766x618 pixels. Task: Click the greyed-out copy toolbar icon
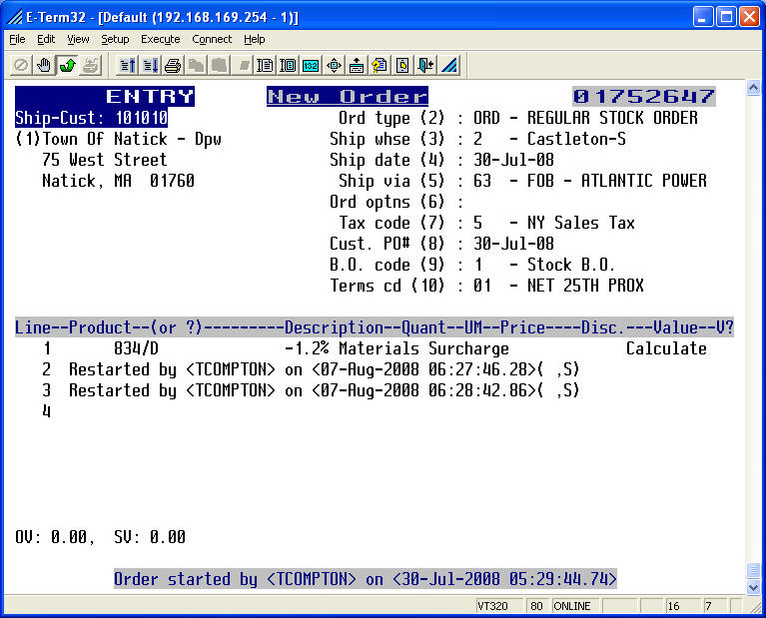pos(196,65)
